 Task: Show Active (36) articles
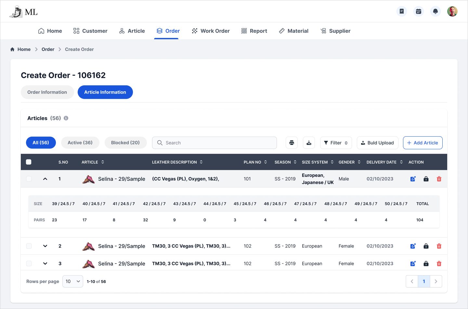[x=80, y=143]
